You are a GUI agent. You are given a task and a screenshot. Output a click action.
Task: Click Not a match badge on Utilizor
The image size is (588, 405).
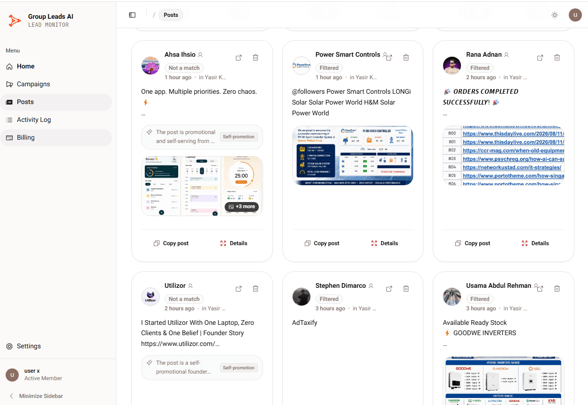(x=184, y=299)
